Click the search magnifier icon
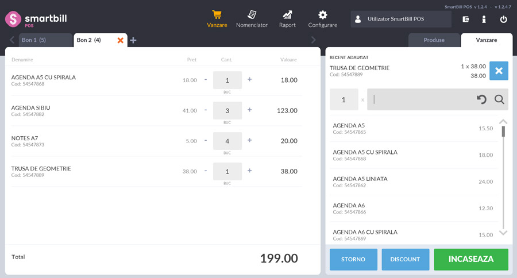 (x=499, y=99)
